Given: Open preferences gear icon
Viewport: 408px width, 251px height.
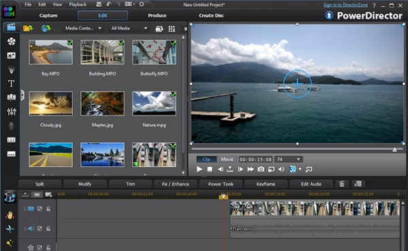Looking at the screenshot, I should coord(141,4).
